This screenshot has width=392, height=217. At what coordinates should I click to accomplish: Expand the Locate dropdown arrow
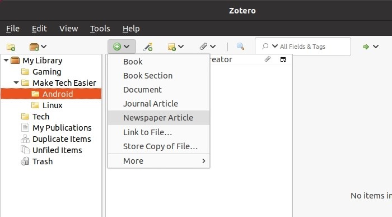[x=376, y=47]
